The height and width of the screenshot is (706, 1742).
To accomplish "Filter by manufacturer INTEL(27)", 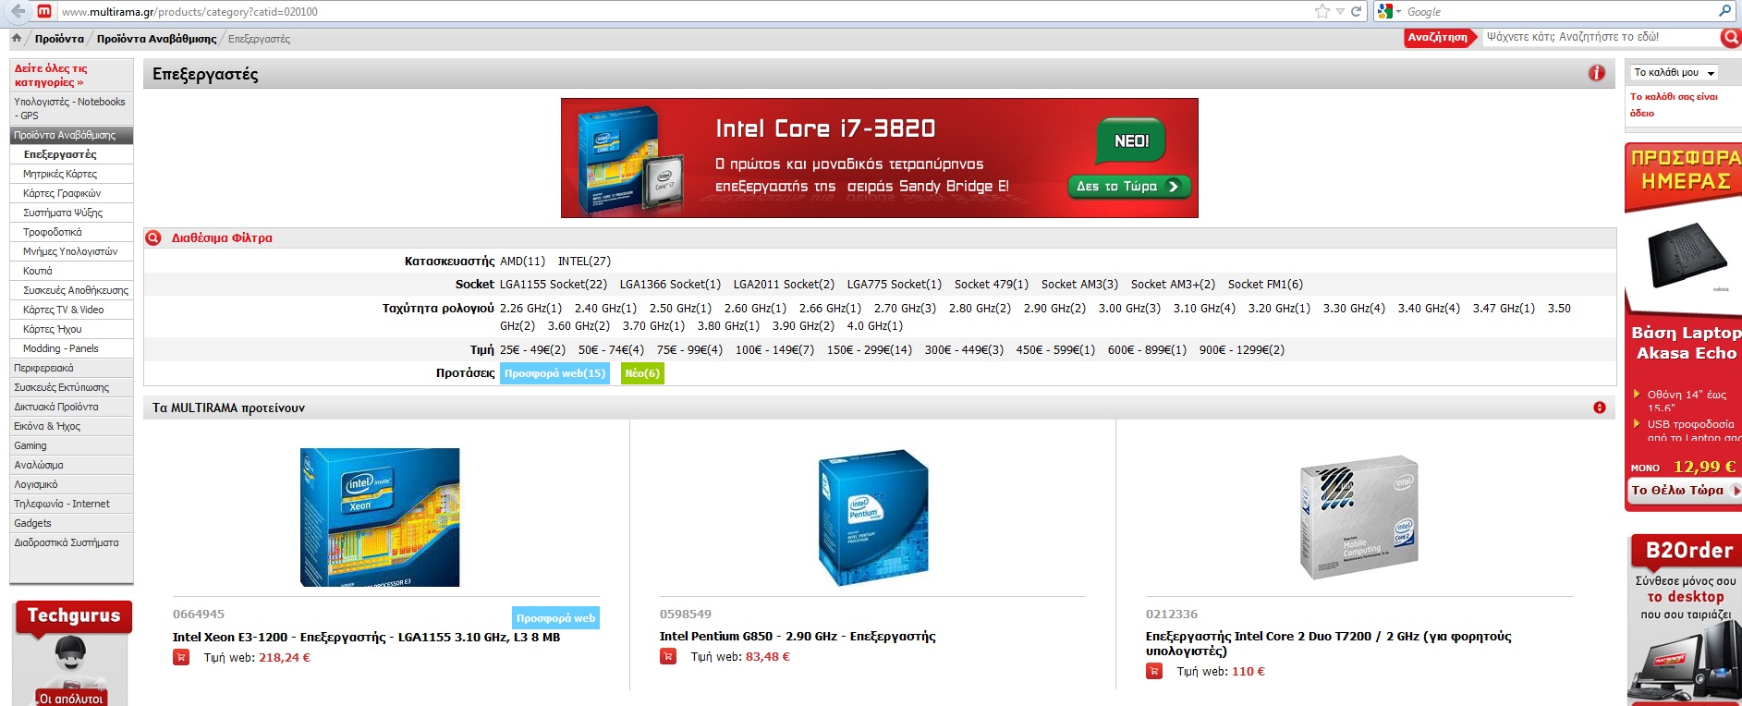I will pyautogui.click(x=584, y=262).
